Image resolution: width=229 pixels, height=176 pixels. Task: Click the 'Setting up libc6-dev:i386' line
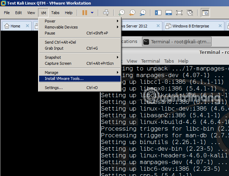click(x=165, y=169)
